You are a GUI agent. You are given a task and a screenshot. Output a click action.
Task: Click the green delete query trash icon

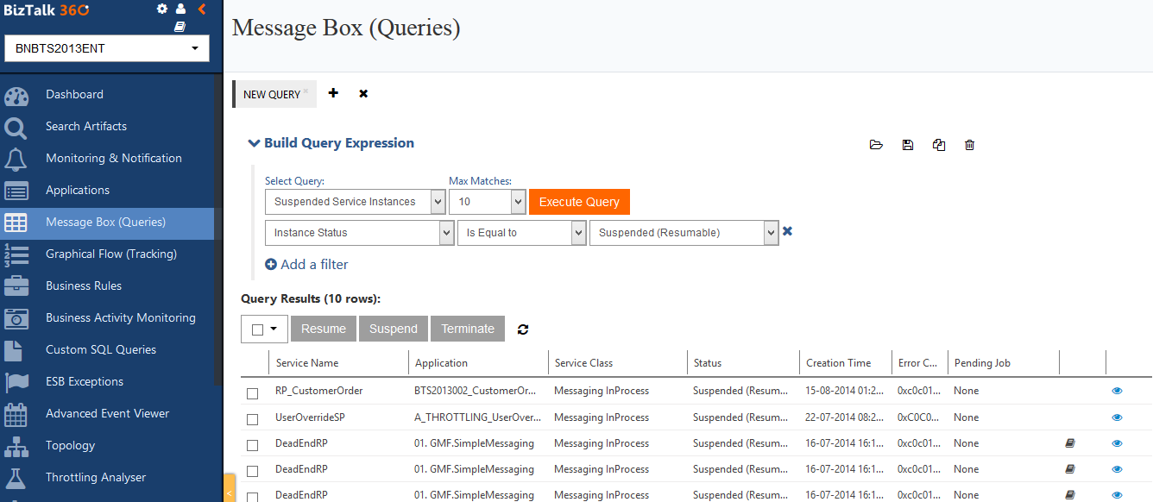click(969, 145)
